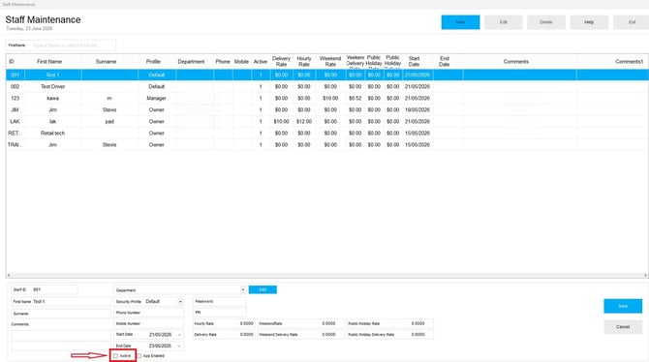
Task: Click the Staff ID field
Action: click(x=45, y=289)
